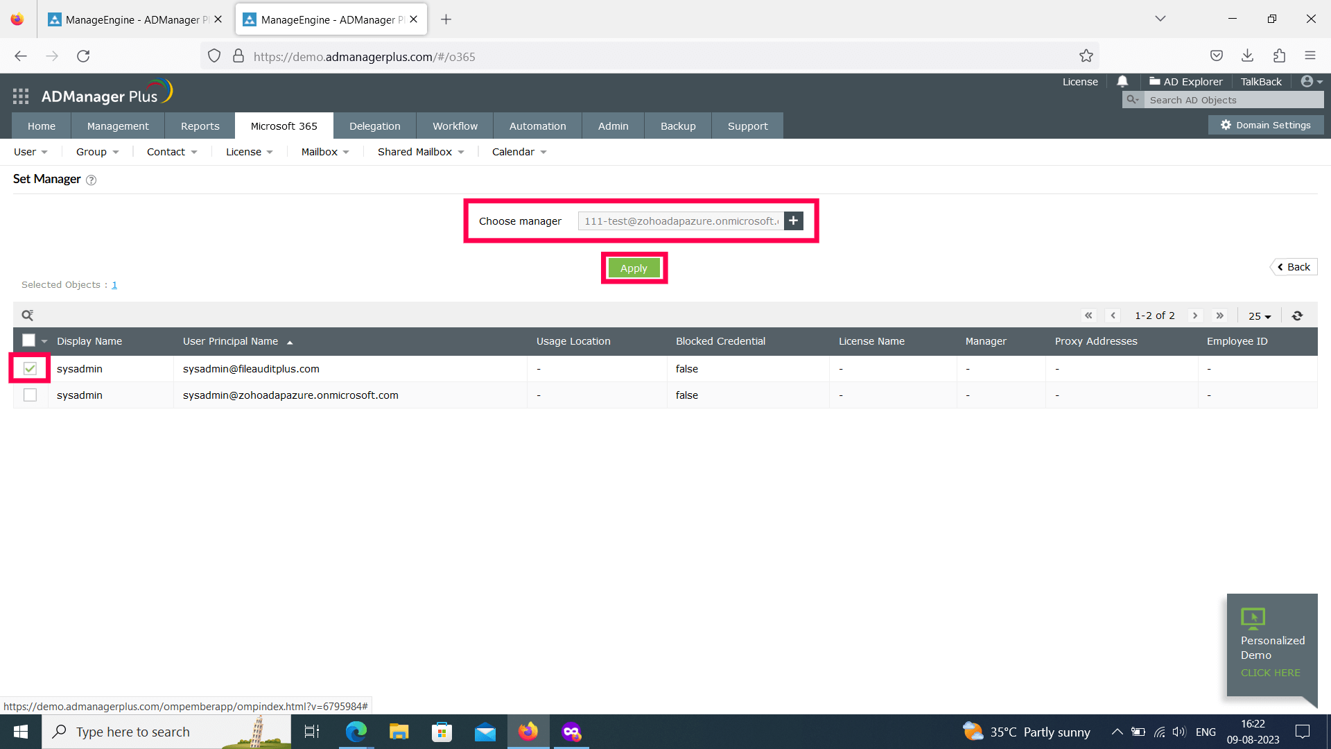Uncheck the sysadmin@fileauditplus.com row checkbox
Screen dimensions: 1331x749
point(30,368)
